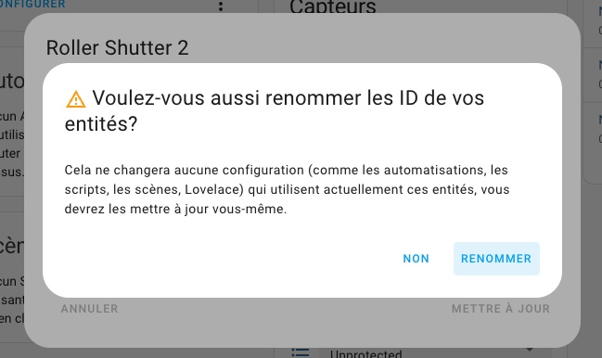Screen dimensions: 602x358
Task: Select the Capteurs card heading
Action: tap(332, 6)
